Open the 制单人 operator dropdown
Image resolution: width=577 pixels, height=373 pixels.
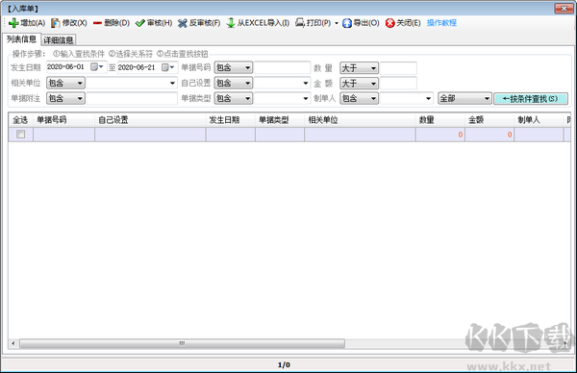click(359, 98)
